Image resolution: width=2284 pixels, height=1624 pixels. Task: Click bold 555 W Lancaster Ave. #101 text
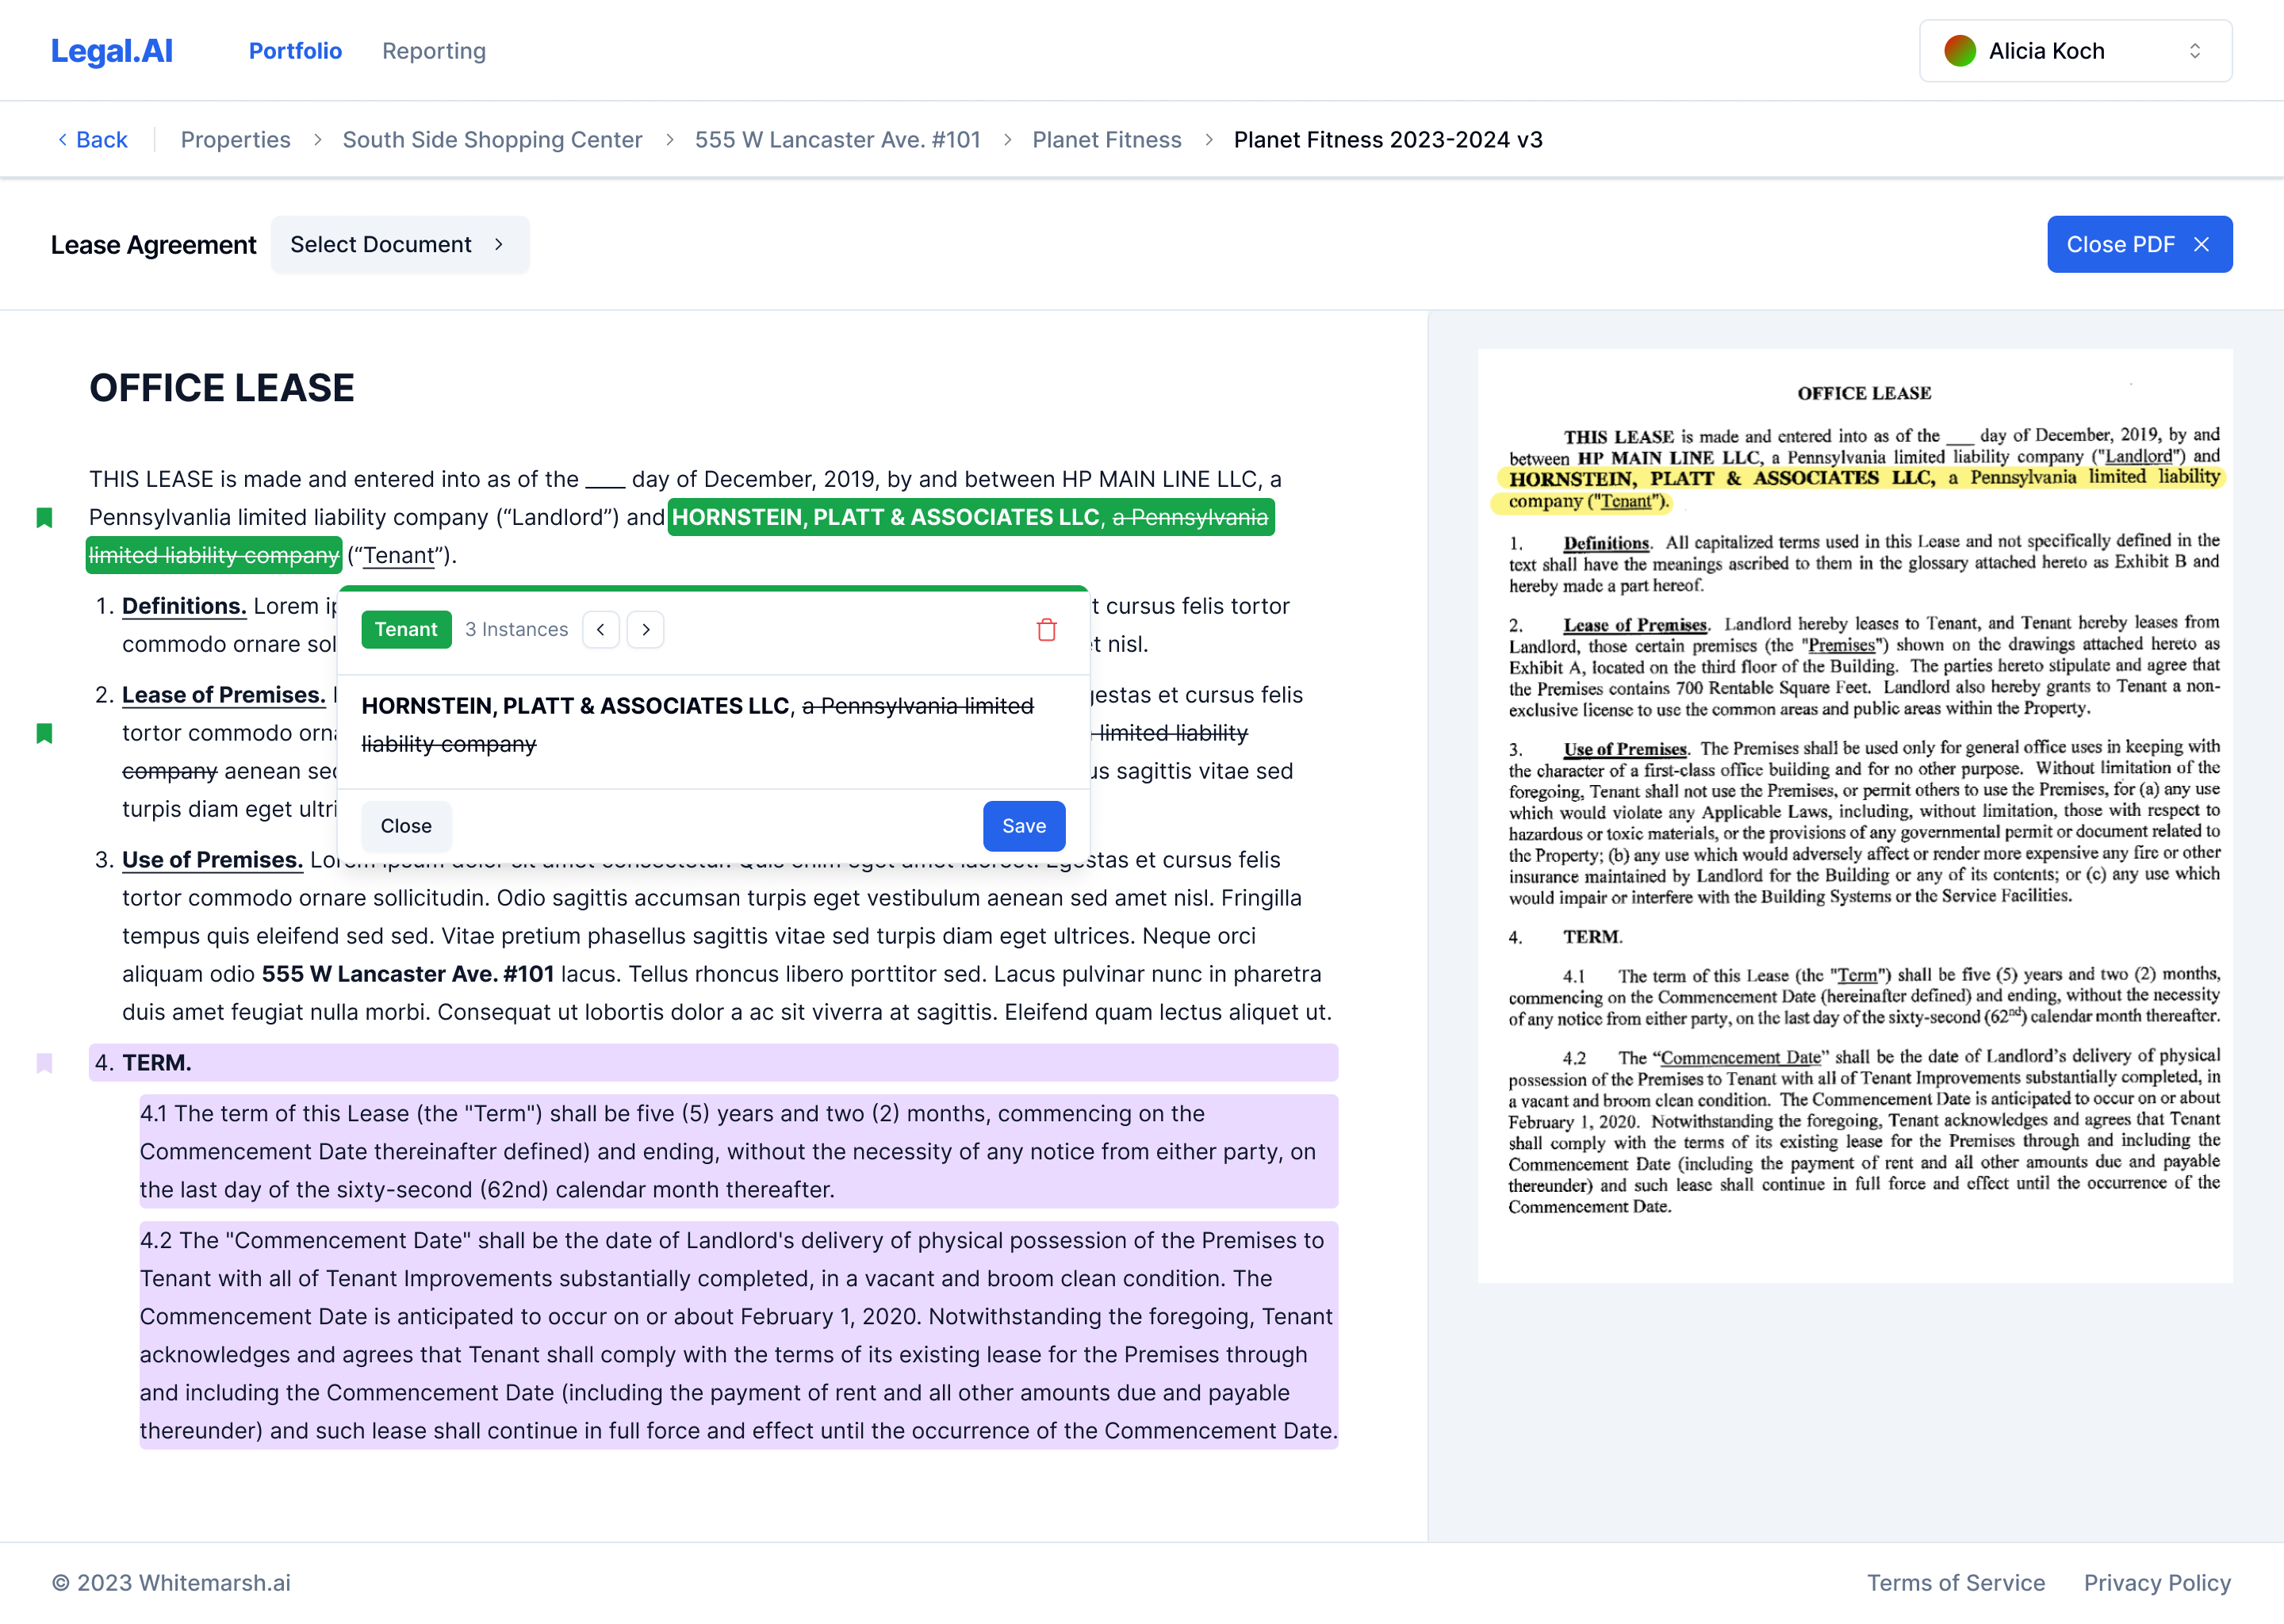(x=408, y=975)
